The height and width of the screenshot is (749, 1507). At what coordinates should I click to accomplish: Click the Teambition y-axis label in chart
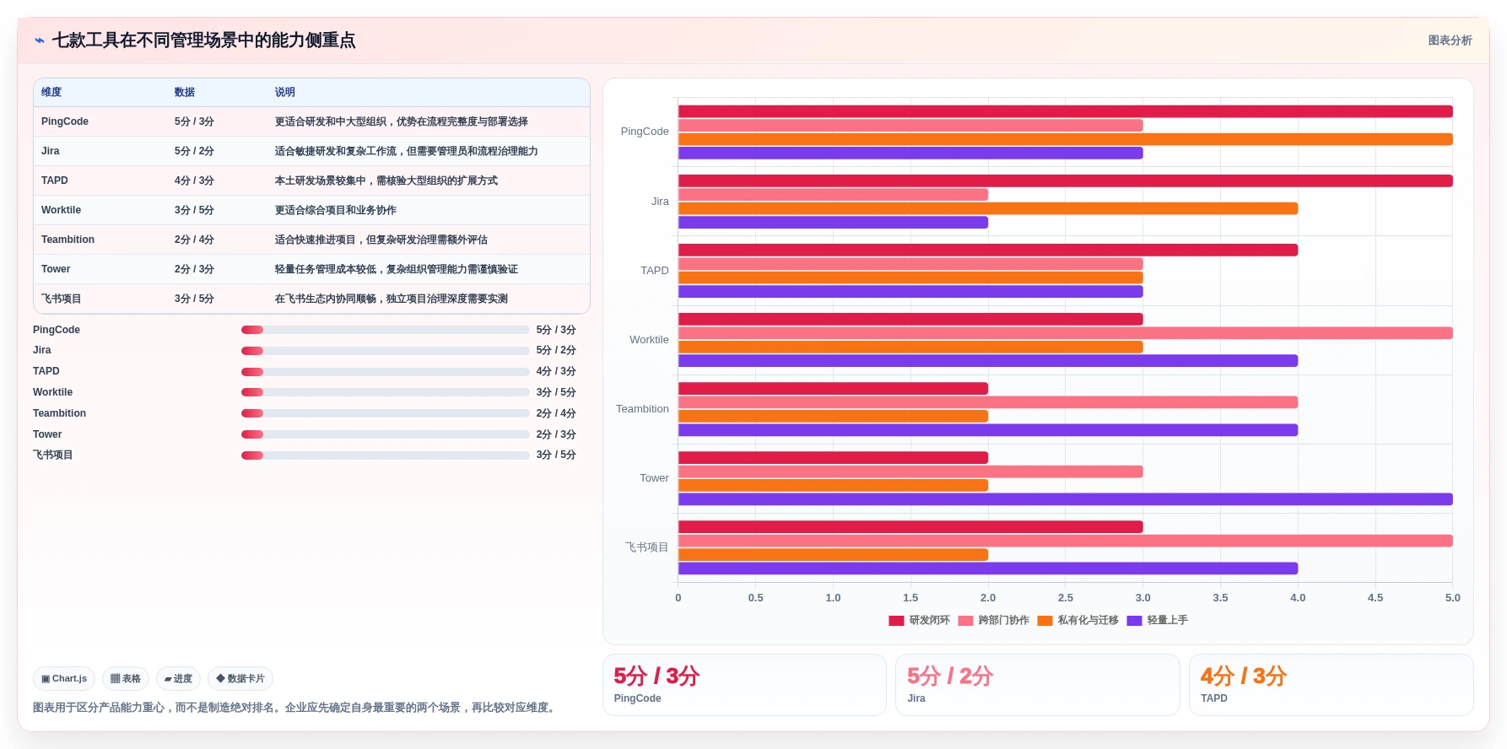click(642, 409)
